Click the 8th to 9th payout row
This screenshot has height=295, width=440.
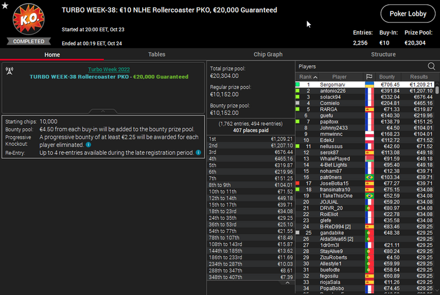coord(251,185)
